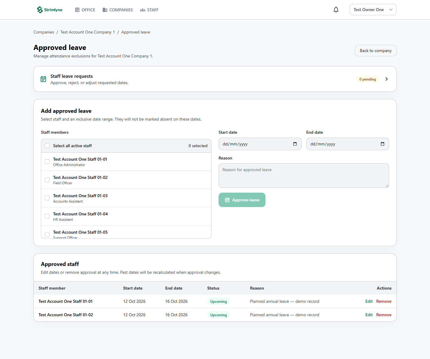The image size is (430, 359).
Task: Open the OFFICE menu
Action: coord(85,10)
